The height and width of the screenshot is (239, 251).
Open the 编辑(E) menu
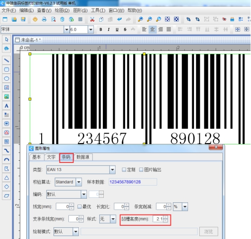(x=27, y=10)
